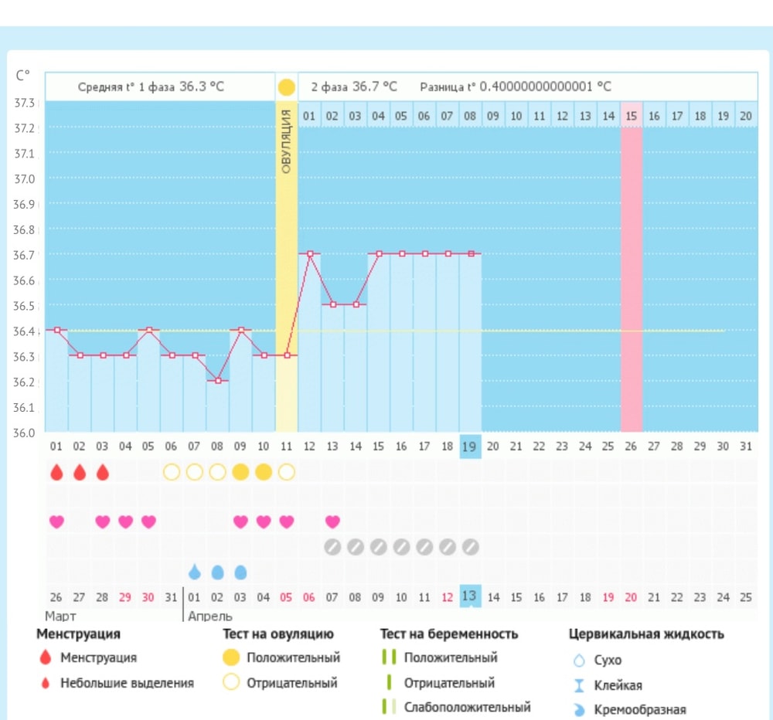The image size is (773, 720).
Task: Click the phase 2 day 08 header cell
Action: point(470,116)
